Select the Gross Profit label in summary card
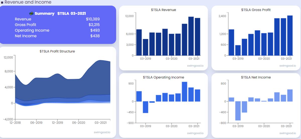Screen dimensions: 301x139 [x=25, y=25]
